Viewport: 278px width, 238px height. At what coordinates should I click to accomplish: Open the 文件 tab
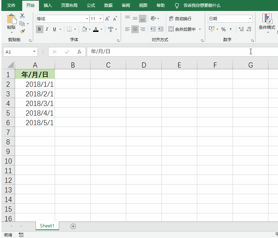click(11, 5)
